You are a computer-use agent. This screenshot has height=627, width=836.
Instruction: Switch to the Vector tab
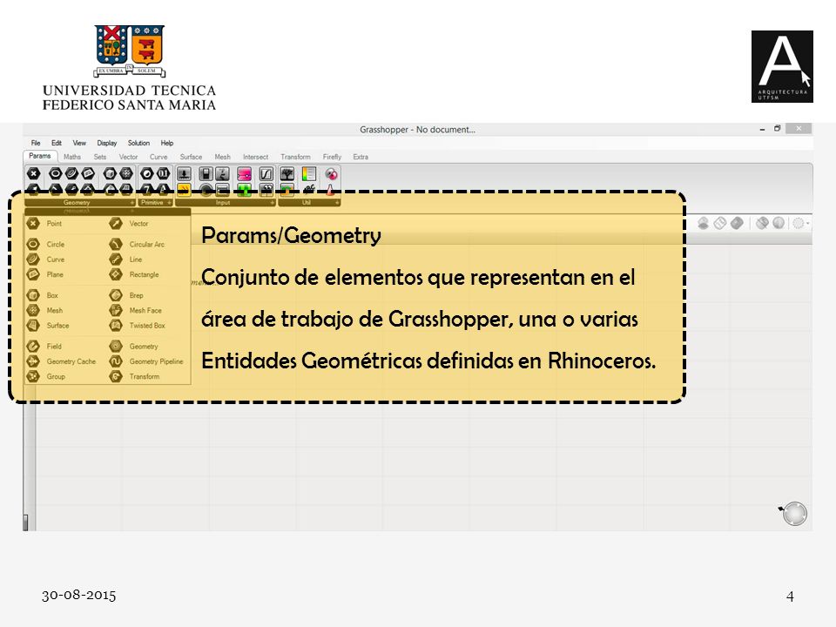[128, 157]
